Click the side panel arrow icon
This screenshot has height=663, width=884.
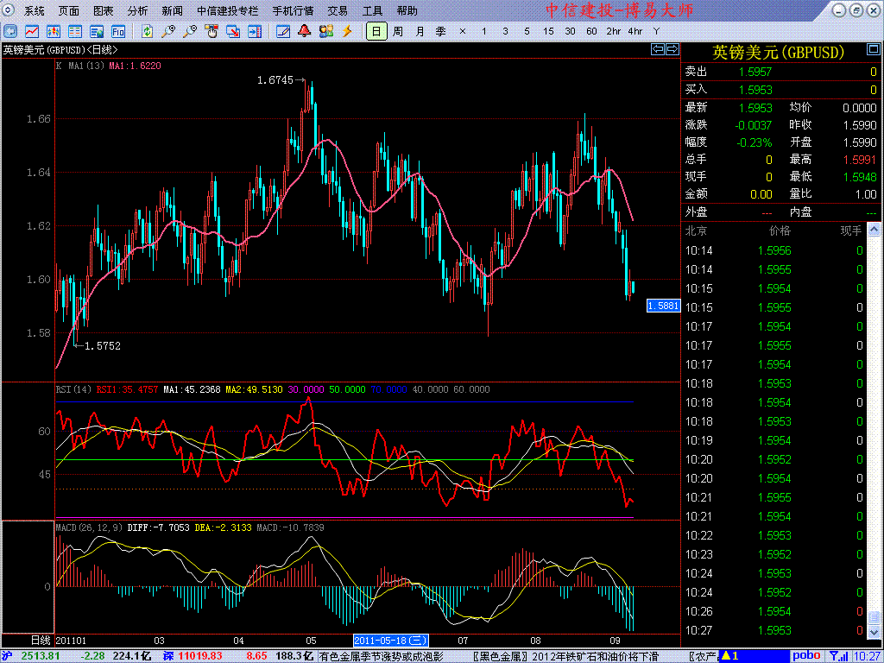coord(255,32)
